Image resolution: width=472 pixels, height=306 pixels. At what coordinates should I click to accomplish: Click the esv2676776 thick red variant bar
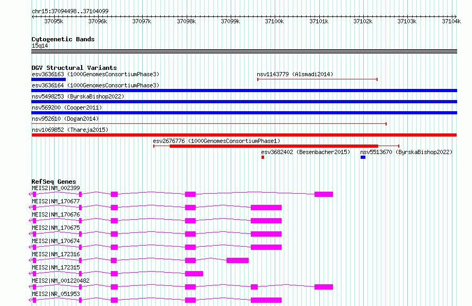pyautogui.click(x=274, y=146)
